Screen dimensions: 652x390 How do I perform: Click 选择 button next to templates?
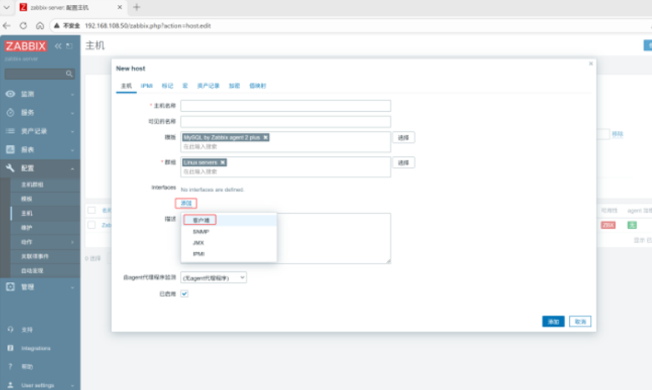(404, 138)
